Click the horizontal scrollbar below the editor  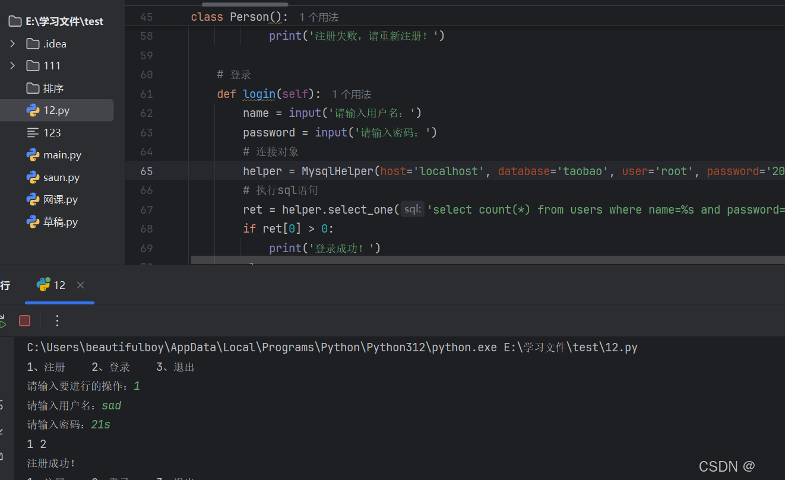(487, 259)
